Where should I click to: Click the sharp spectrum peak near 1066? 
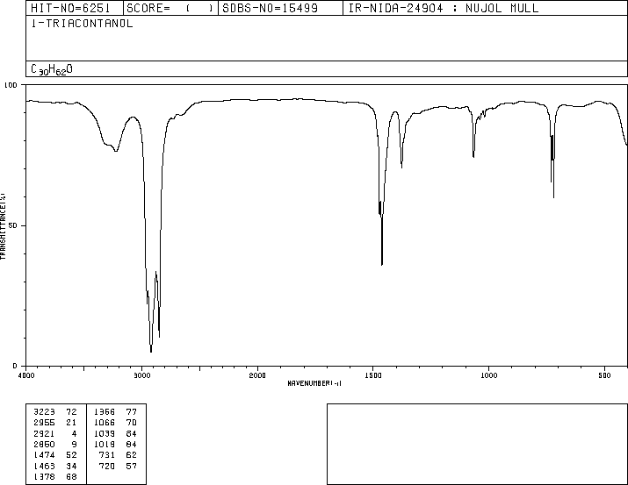(x=473, y=156)
